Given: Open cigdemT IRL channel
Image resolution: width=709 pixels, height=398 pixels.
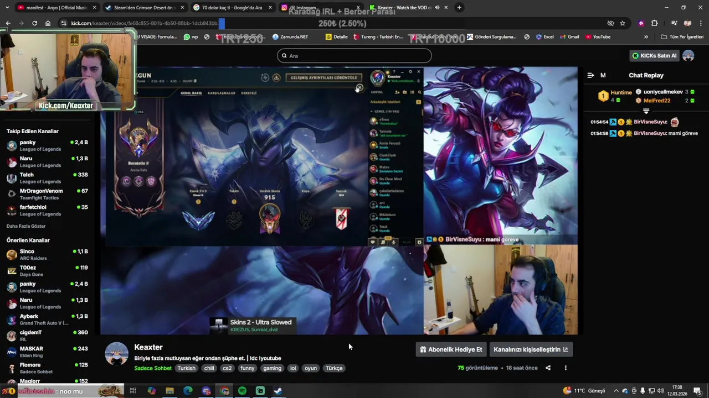Looking at the screenshot, I should pyautogui.click(x=47, y=336).
